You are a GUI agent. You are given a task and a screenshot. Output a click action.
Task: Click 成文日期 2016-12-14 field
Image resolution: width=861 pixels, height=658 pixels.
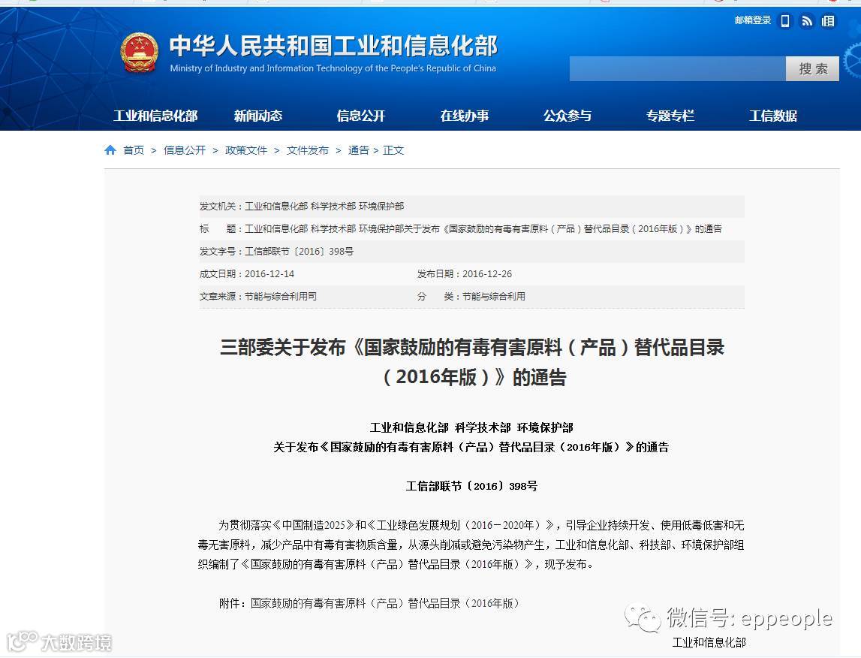tap(246, 273)
